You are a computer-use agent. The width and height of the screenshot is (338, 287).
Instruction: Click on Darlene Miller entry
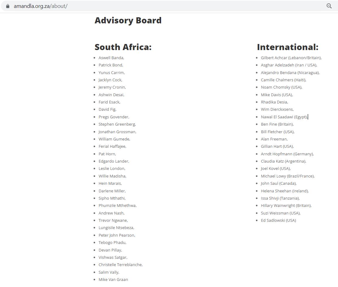[x=112, y=191]
